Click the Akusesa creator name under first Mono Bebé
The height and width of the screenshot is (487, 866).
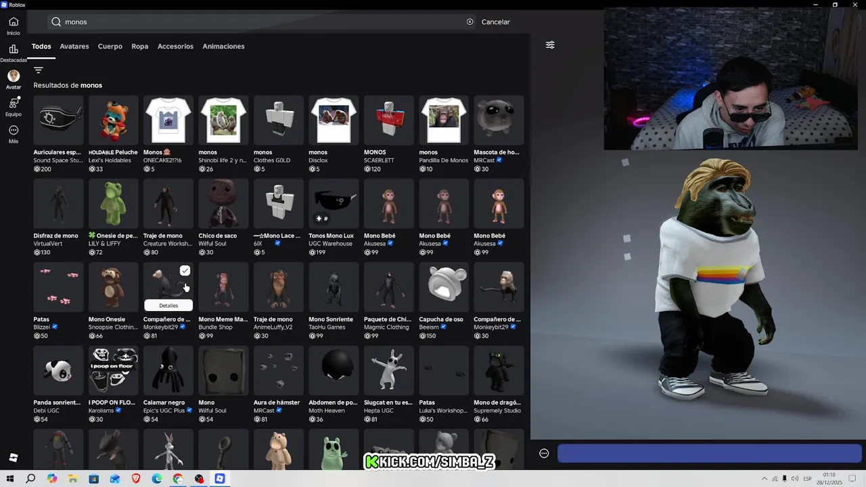(x=375, y=243)
